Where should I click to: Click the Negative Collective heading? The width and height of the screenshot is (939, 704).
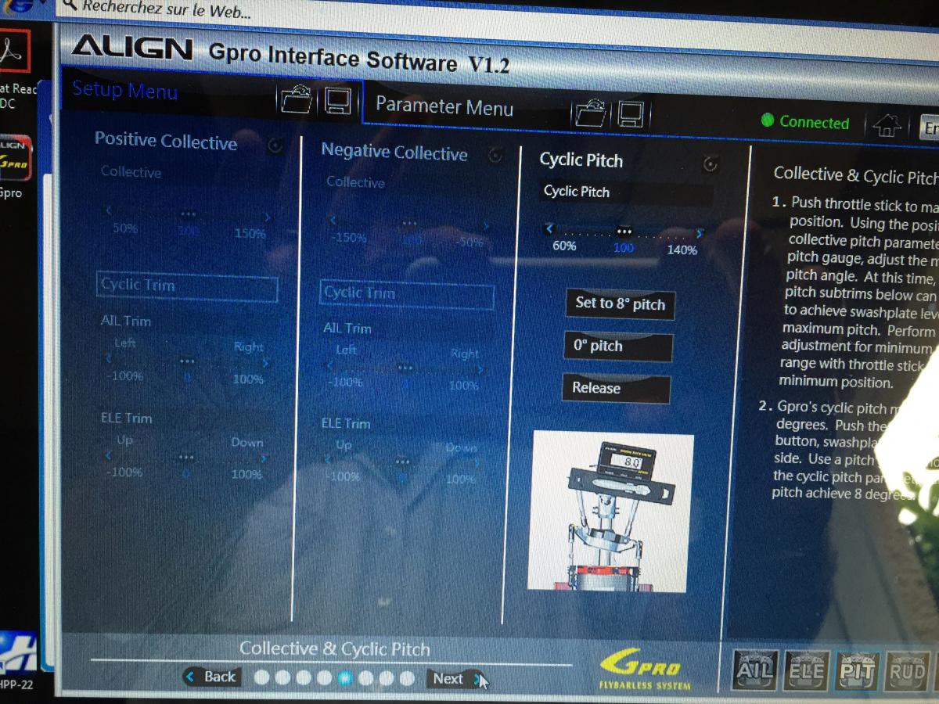tap(394, 152)
